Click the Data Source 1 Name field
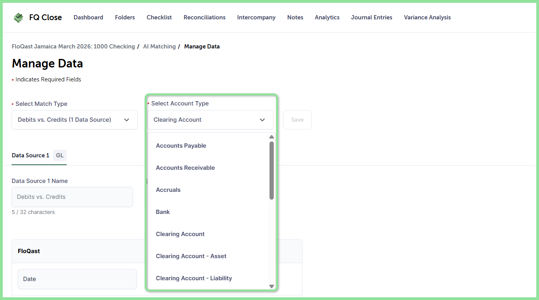539x300 pixels. 72,197
